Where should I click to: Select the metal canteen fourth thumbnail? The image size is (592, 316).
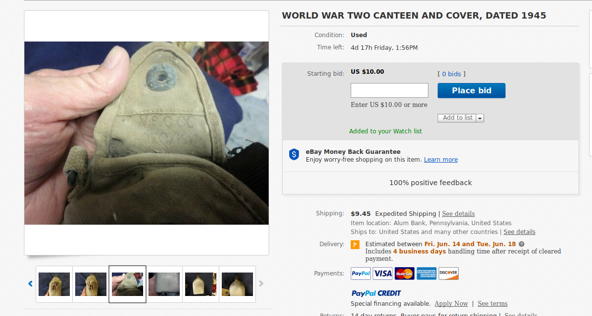tap(164, 284)
